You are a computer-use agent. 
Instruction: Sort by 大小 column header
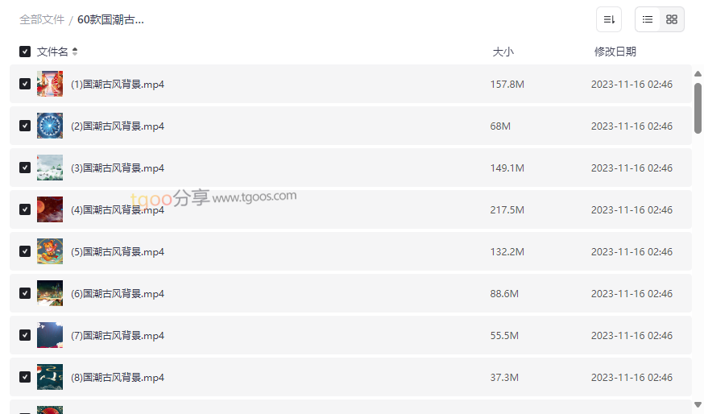[x=503, y=52]
